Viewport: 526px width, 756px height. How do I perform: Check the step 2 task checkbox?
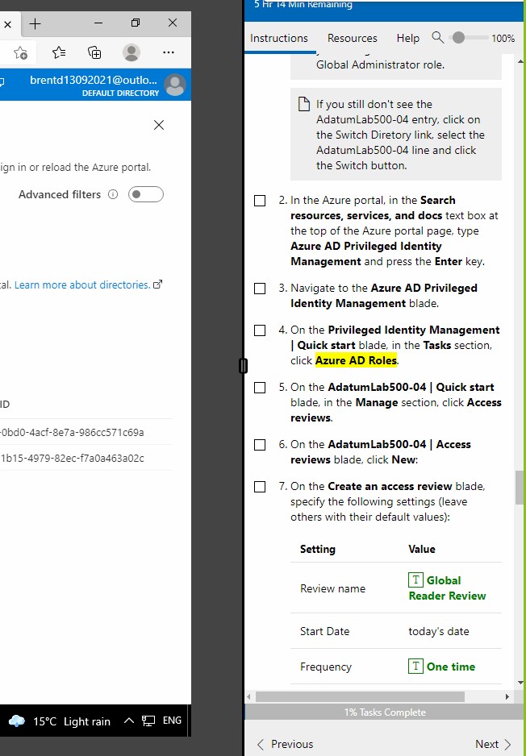260,201
